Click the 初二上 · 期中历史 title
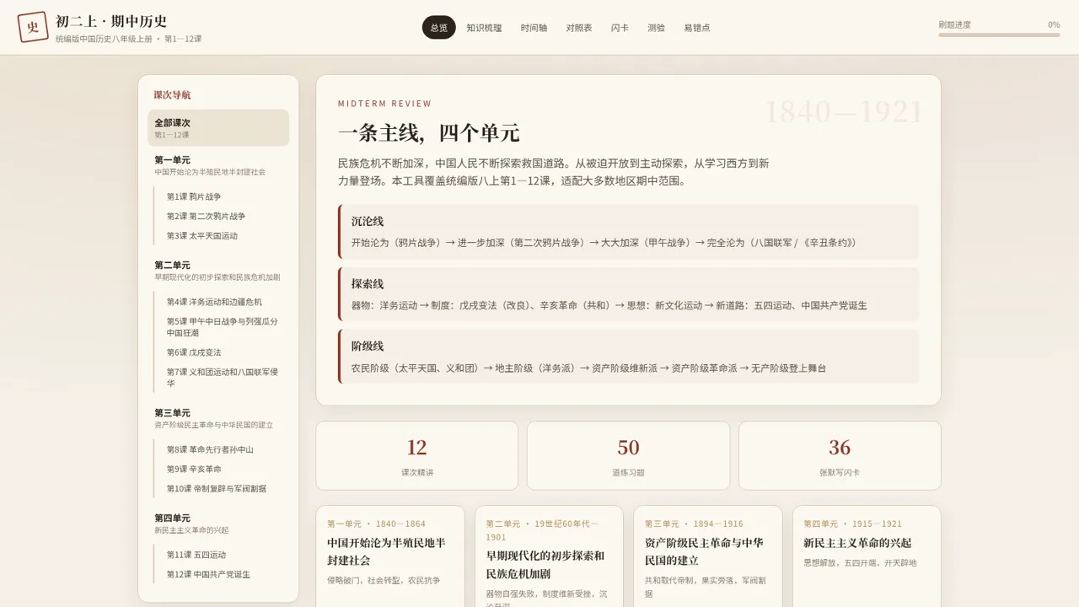Image resolution: width=1079 pixels, height=607 pixels. [x=111, y=22]
